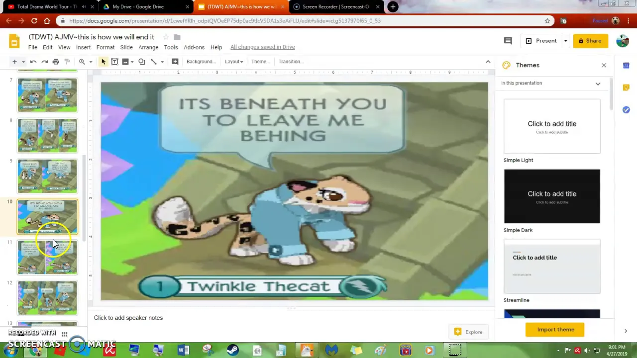Move presentation using folder icon
637x358 pixels.
tap(177, 37)
